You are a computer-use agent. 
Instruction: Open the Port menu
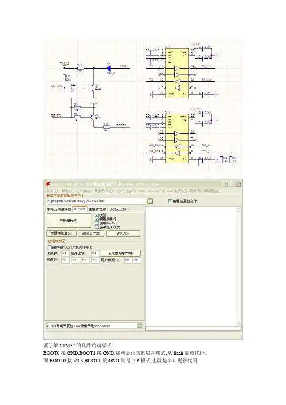(x=121, y=191)
